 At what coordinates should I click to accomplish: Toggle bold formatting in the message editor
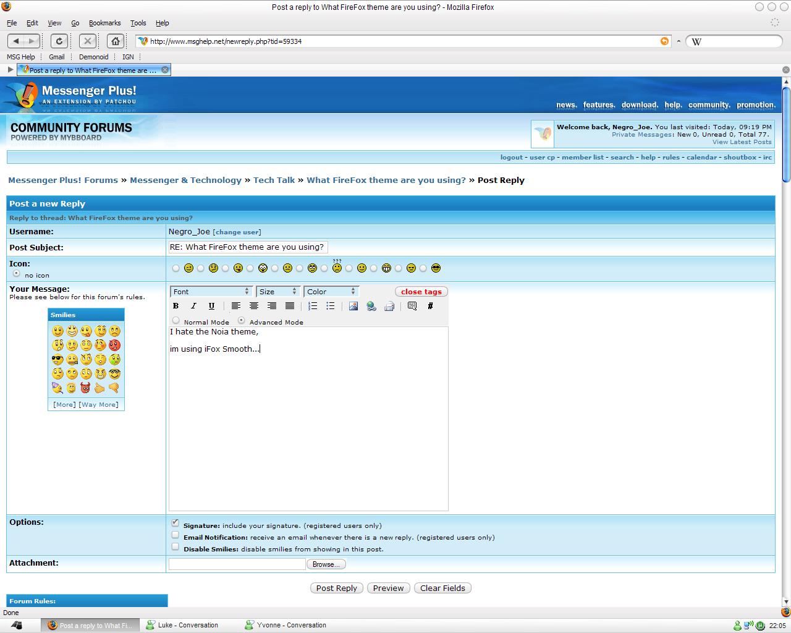click(x=176, y=306)
